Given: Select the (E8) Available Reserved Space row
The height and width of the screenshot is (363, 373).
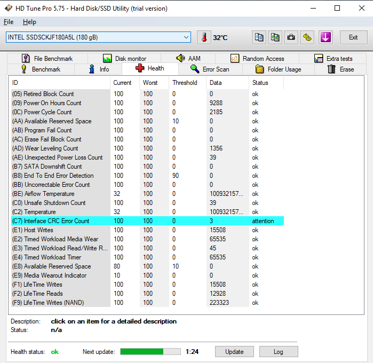Looking at the screenshot, I should (x=147, y=266).
